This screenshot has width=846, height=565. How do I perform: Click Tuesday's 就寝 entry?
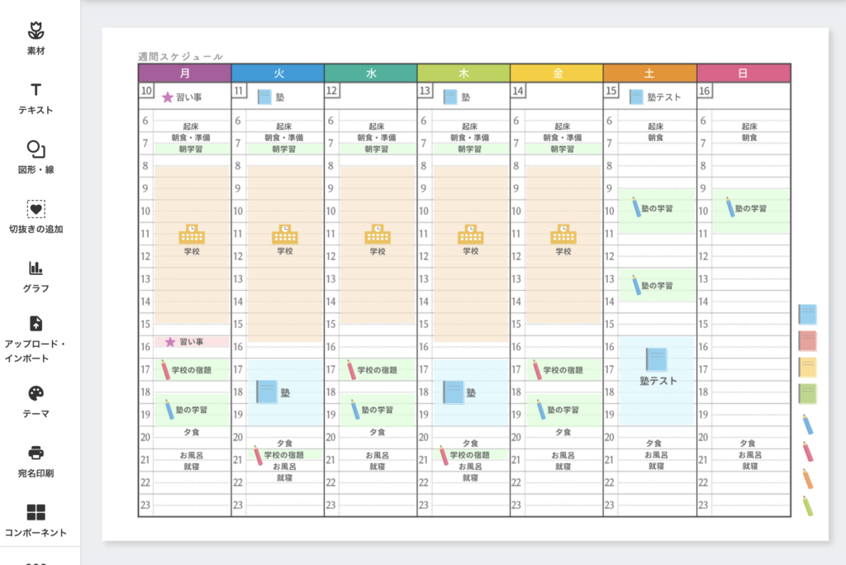pyautogui.click(x=285, y=477)
